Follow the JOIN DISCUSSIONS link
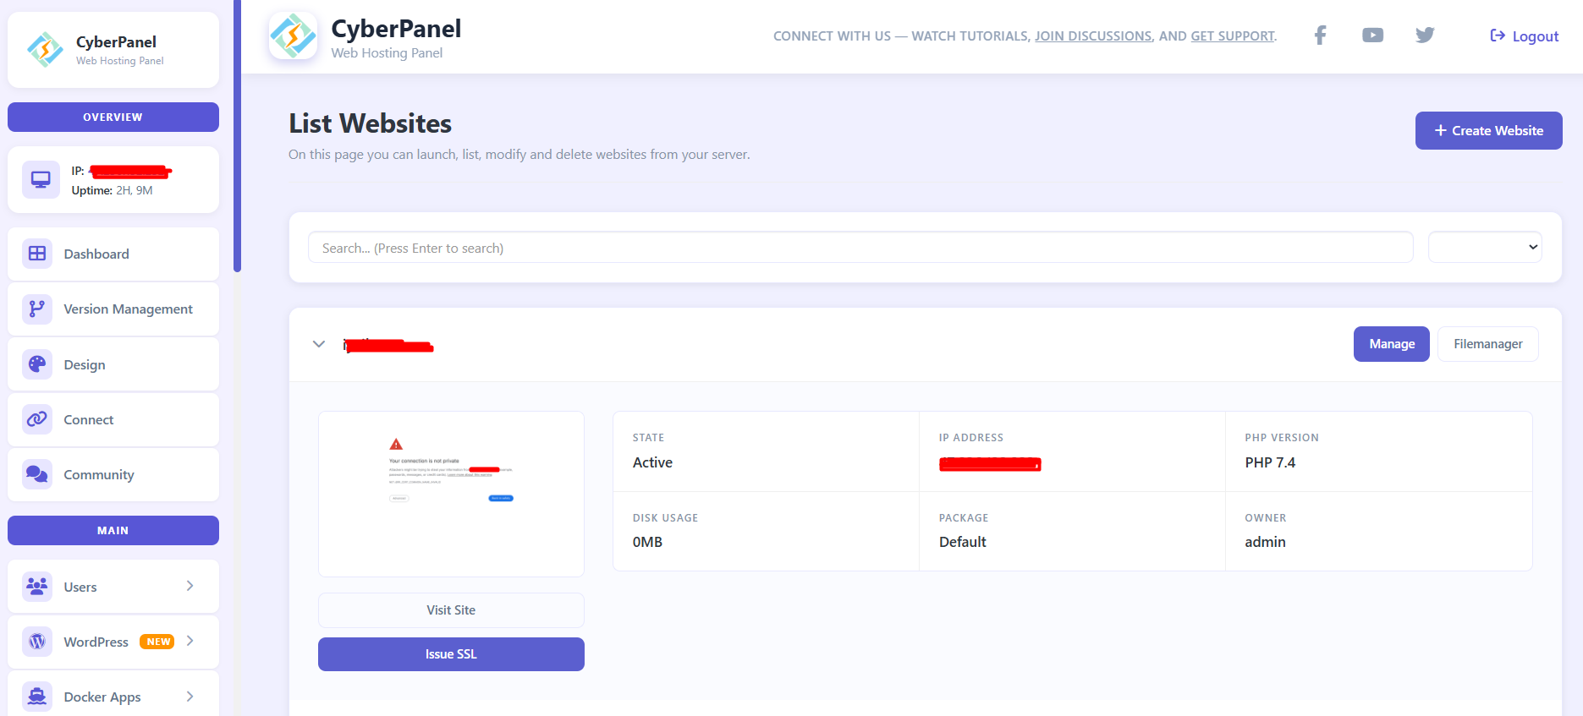The image size is (1583, 716). pos(1093,36)
